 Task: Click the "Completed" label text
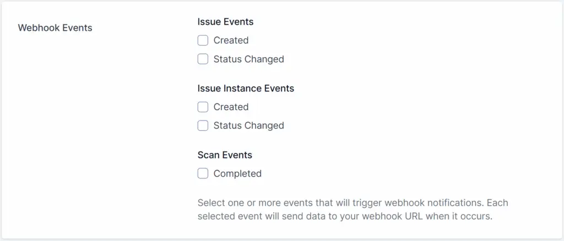point(237,173)
